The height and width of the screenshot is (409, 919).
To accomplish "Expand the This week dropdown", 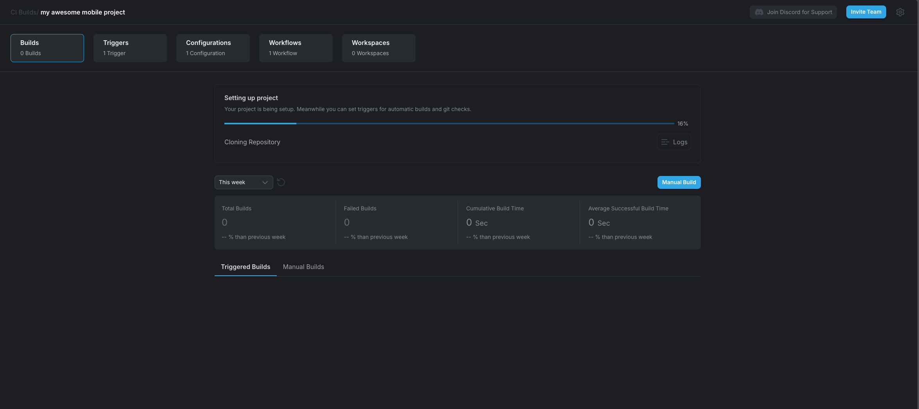I will click(x=243, y=182).
